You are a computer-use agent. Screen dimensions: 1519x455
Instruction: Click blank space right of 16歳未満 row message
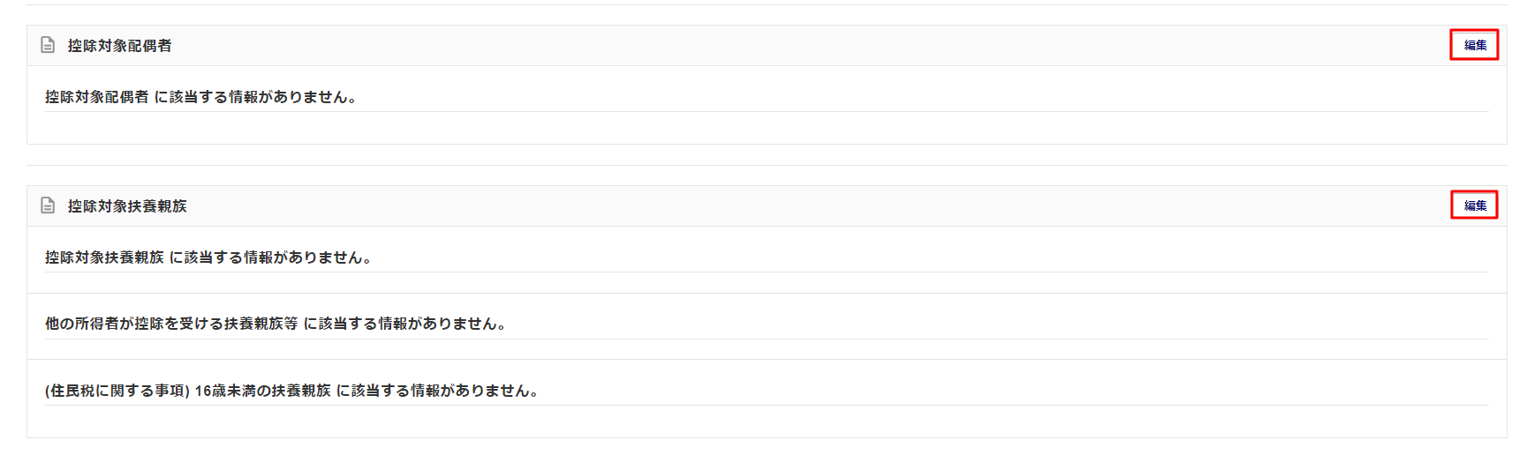1016,391
